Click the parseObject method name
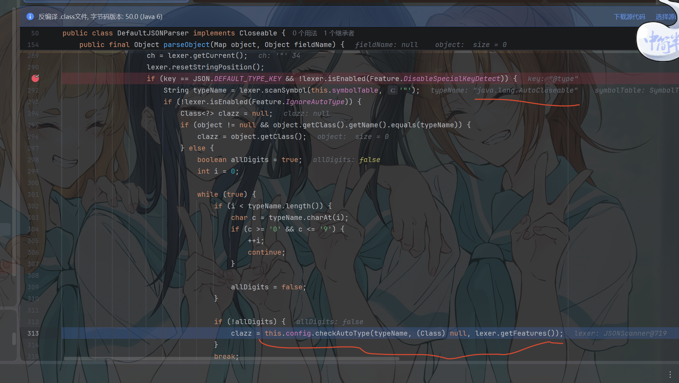679x383 pixels. (186, 45)
